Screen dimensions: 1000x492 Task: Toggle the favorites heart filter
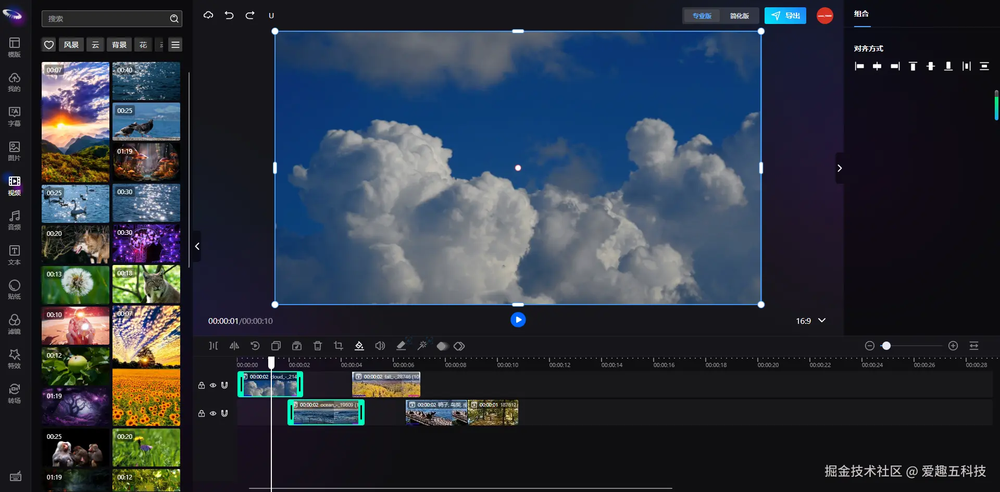(49, 45)
